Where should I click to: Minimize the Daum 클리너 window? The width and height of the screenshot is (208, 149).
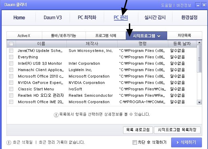coord(198,5)
